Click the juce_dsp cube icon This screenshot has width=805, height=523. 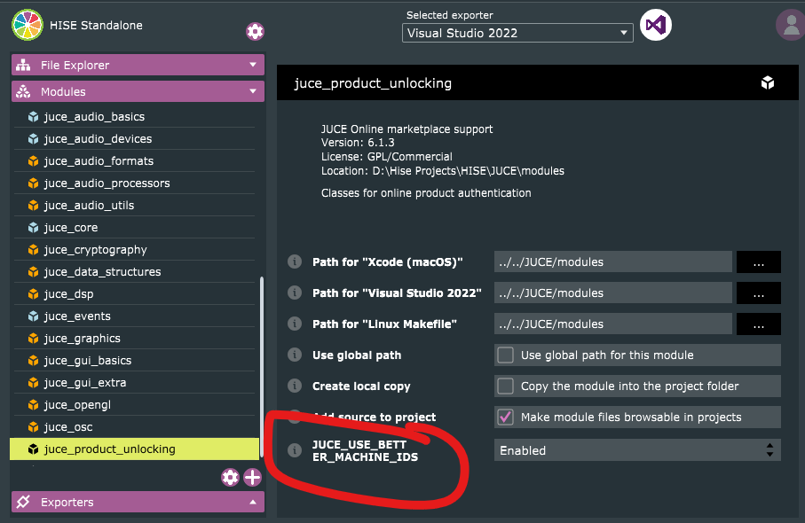pos(34,293)
